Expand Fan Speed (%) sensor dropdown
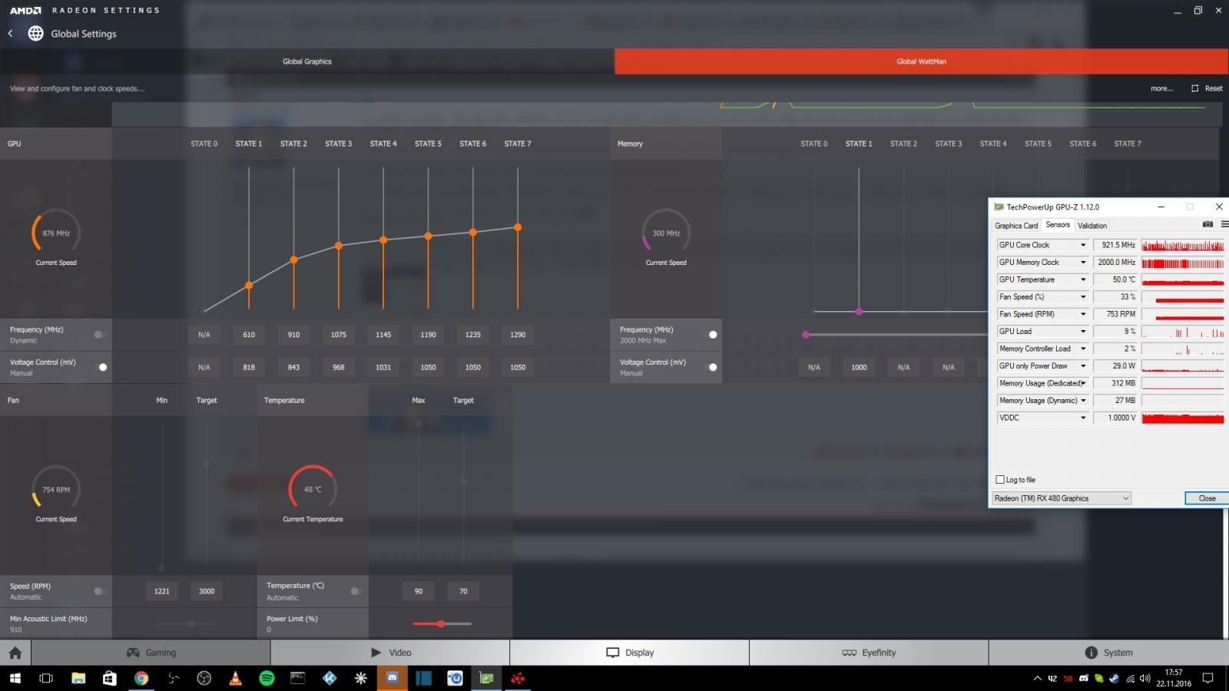 [x=1083, y=297]
